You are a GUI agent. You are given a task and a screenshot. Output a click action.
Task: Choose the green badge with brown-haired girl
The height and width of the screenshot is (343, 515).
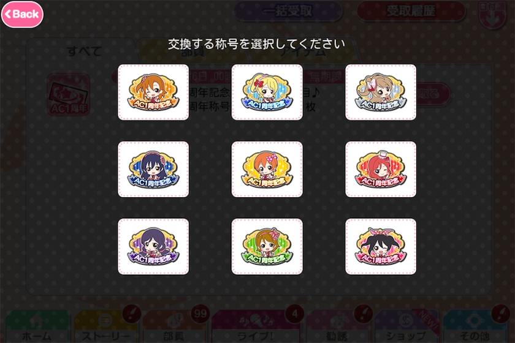[267, 246]
